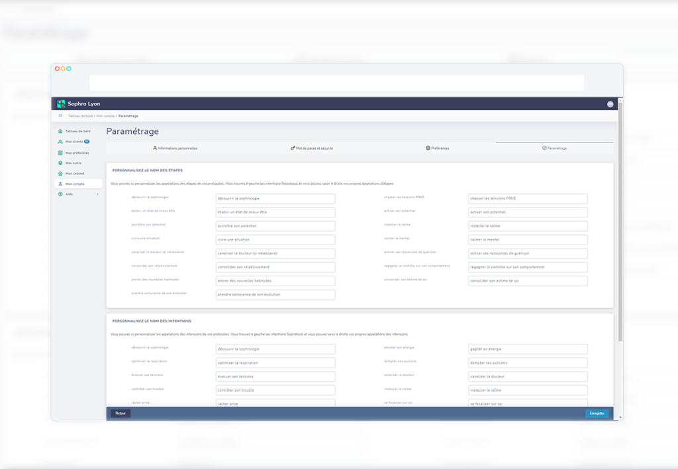Click Mon compte breadcrumb link
The height and width of the screenshot is (469, 678).
106,116
